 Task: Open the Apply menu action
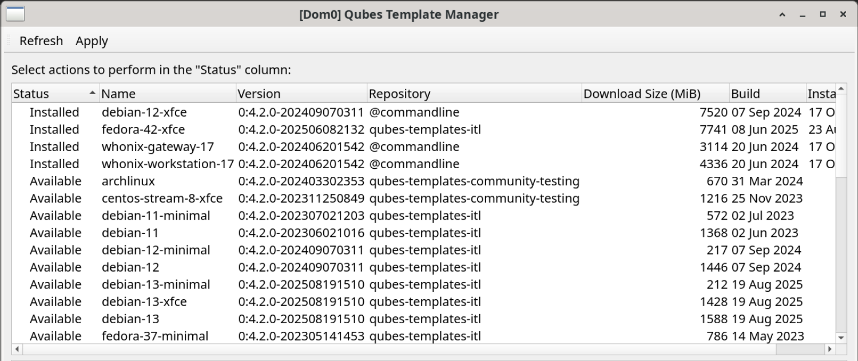(x=92, y=41)
